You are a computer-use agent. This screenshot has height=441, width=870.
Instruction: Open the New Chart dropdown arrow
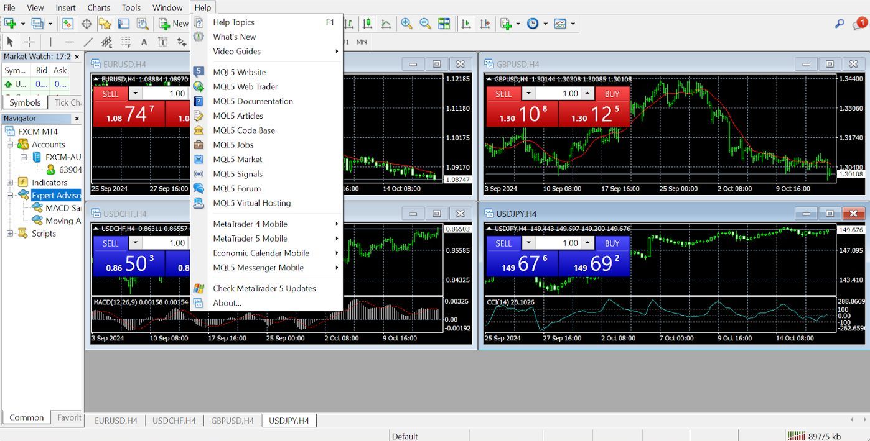tap(22, 24)
